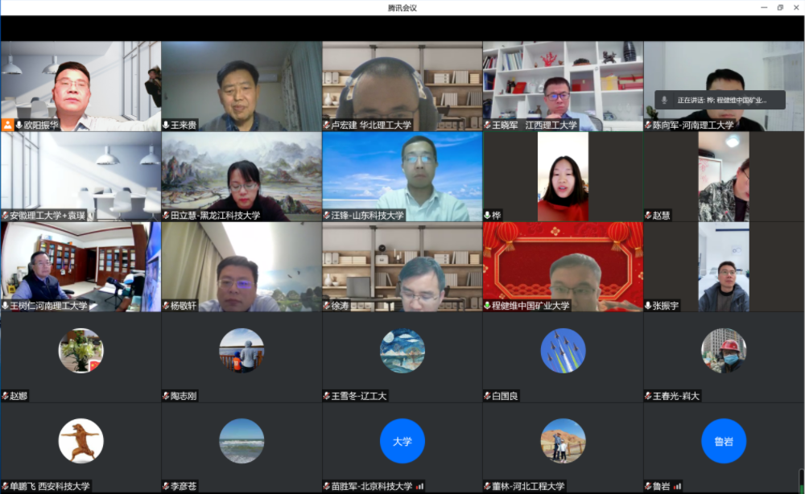Click 单鹏飞 西安科技大学's dog avatar
Viewport: 805px width, 494px height.
(x=80, y=441)
